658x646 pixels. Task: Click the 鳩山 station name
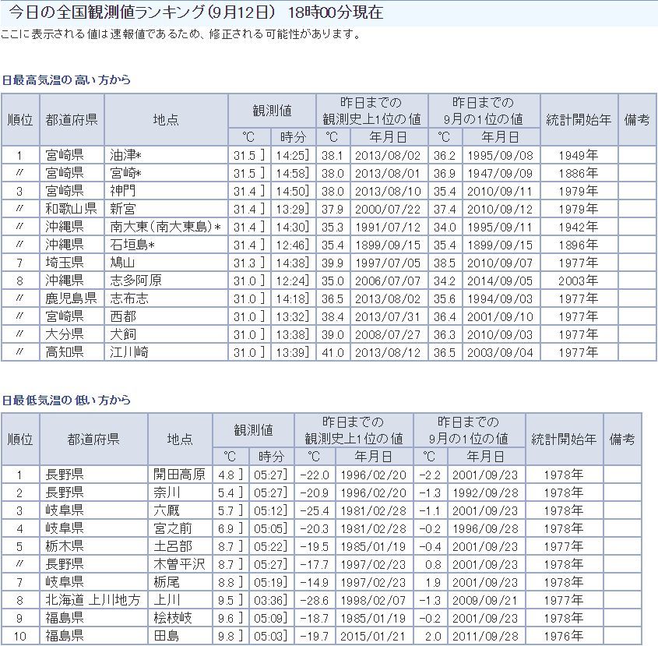[123, 262]
